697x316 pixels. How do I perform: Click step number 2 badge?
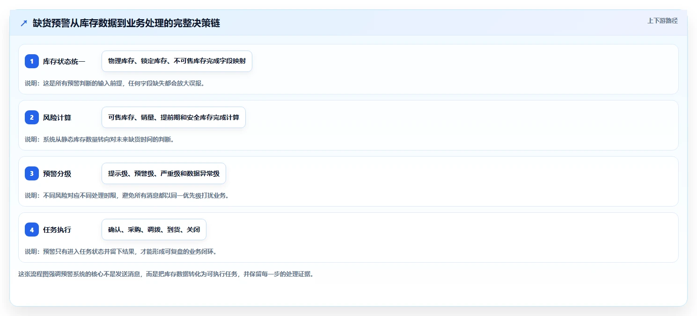32,117
